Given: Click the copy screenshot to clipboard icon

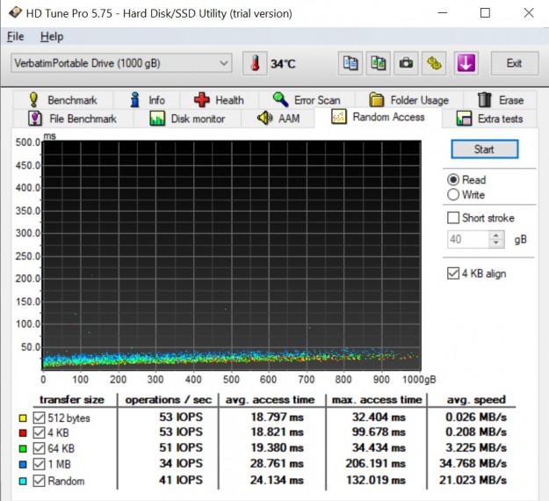Looking at the screenshot, I should [378, 63].
